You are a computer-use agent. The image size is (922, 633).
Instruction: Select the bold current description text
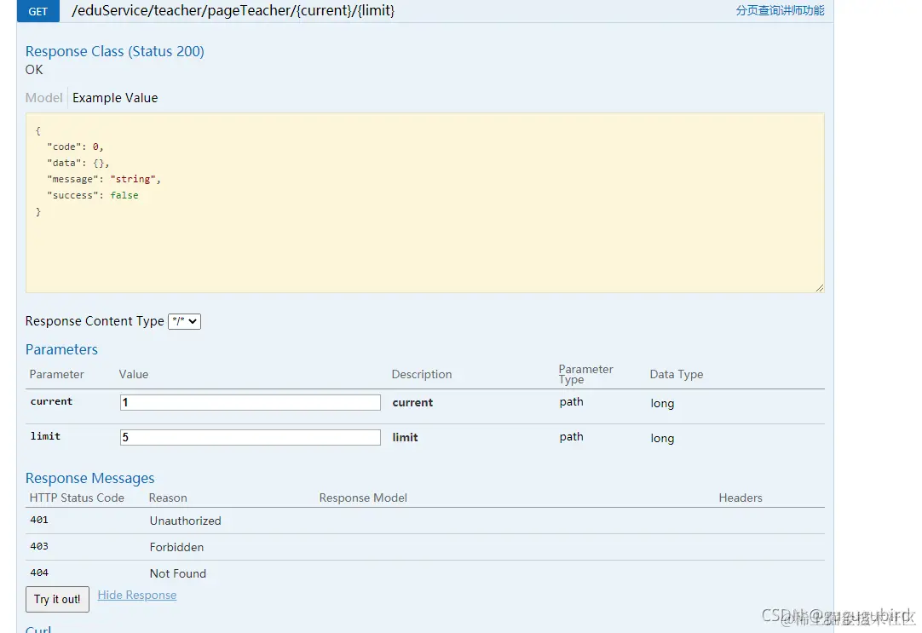412,403
